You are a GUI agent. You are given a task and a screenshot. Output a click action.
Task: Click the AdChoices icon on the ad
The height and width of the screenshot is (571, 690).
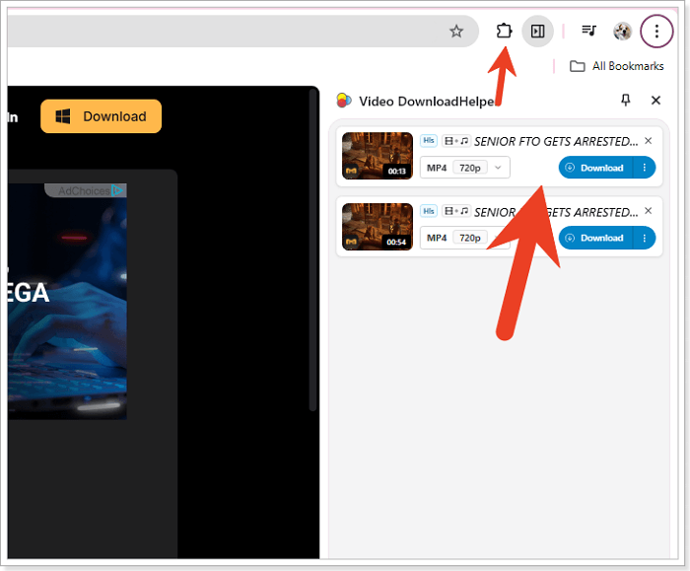pos(117,190)
